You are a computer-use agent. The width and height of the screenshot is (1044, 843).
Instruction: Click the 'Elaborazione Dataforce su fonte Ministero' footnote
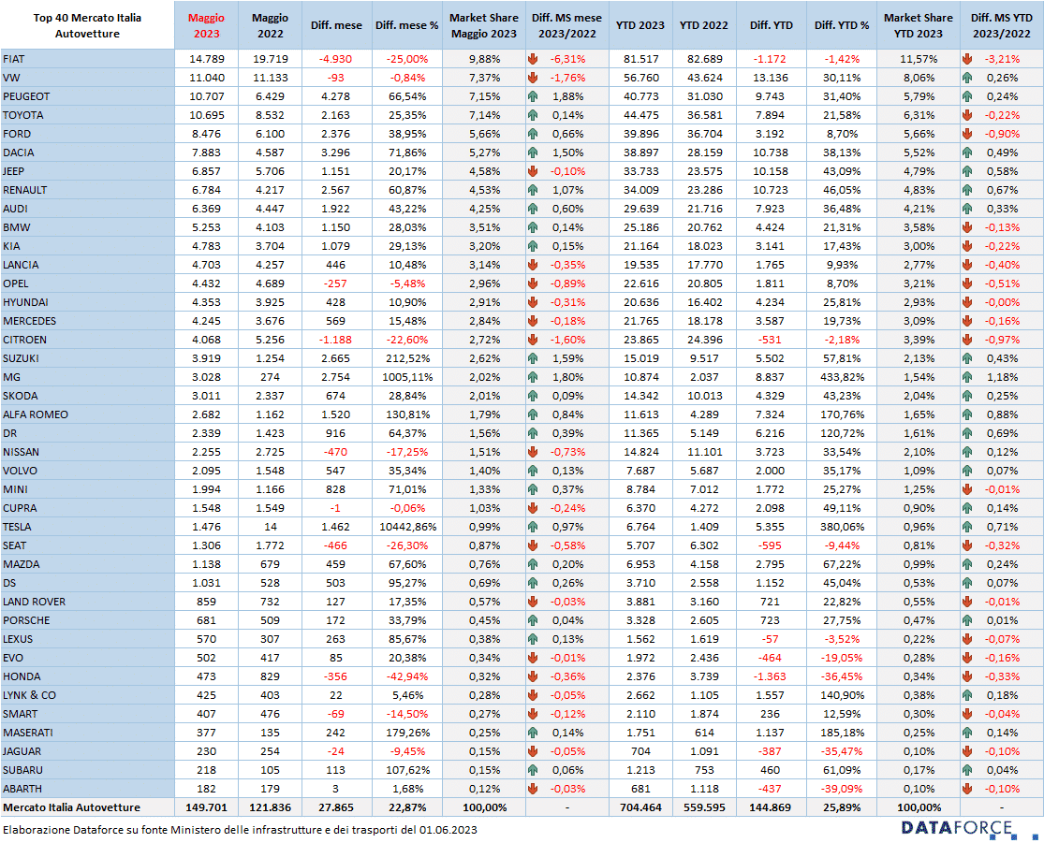pyautogui.click(x=240, y=830)
